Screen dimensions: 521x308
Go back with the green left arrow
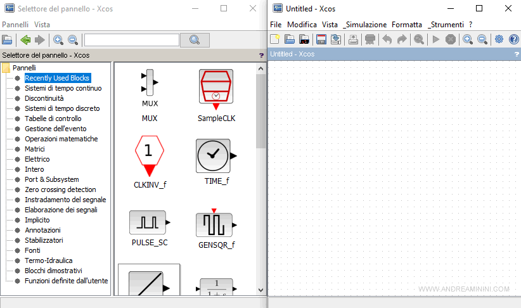coord(25,40)
